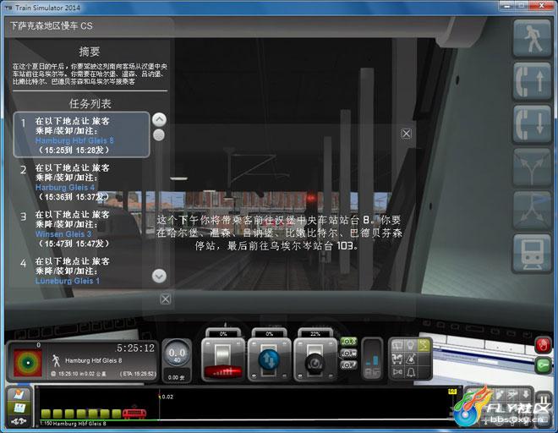Screen dimensions: 558x433
Task: Pause the simulation with the pause button
Action: tap(544, 399)
